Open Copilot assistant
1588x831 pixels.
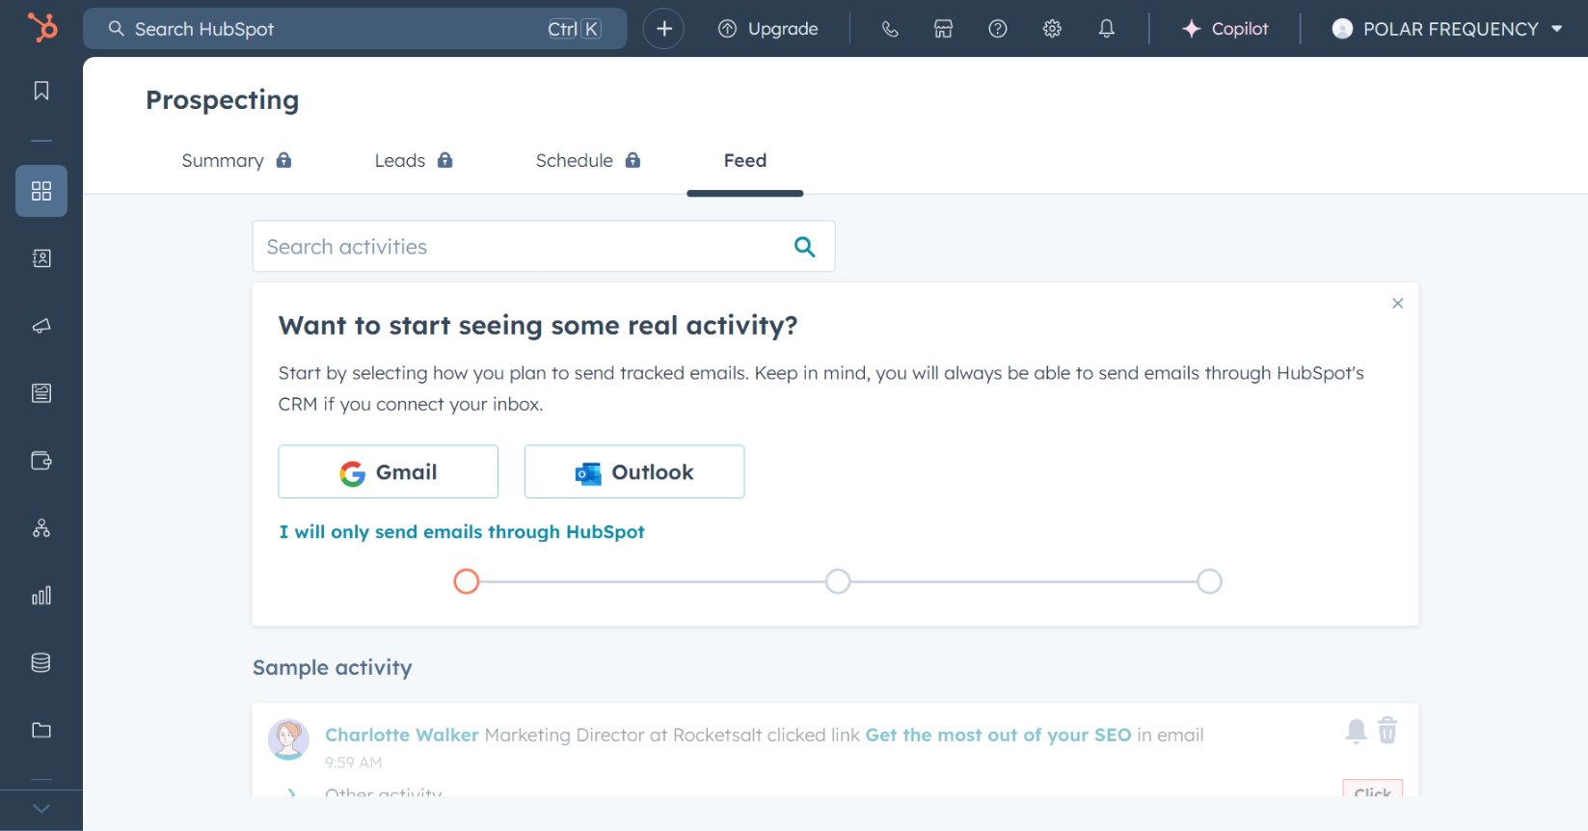[x=1225, y=29]
